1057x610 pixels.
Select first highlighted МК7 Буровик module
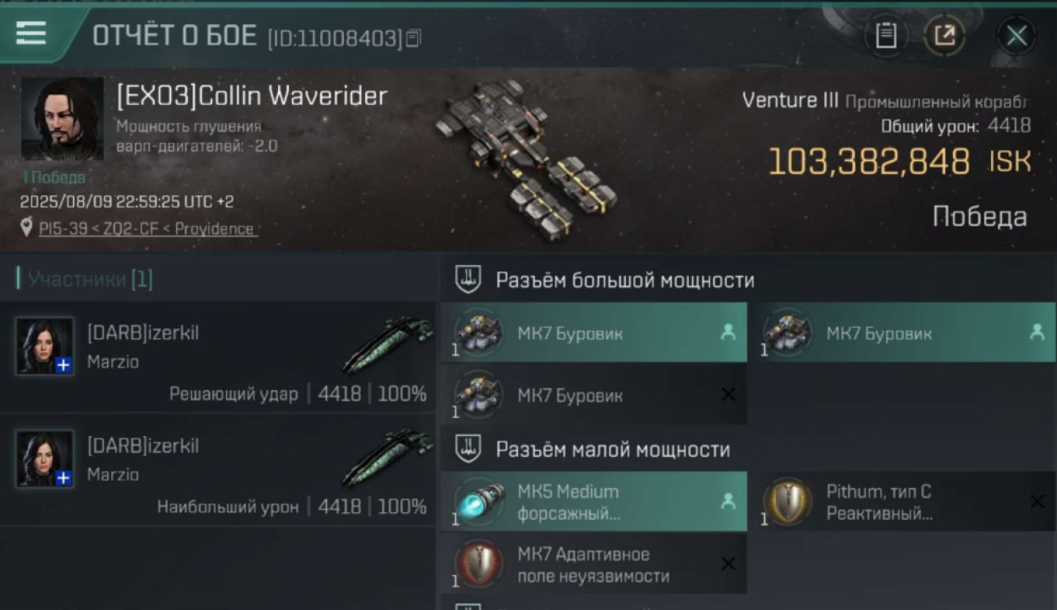[594, 333]
